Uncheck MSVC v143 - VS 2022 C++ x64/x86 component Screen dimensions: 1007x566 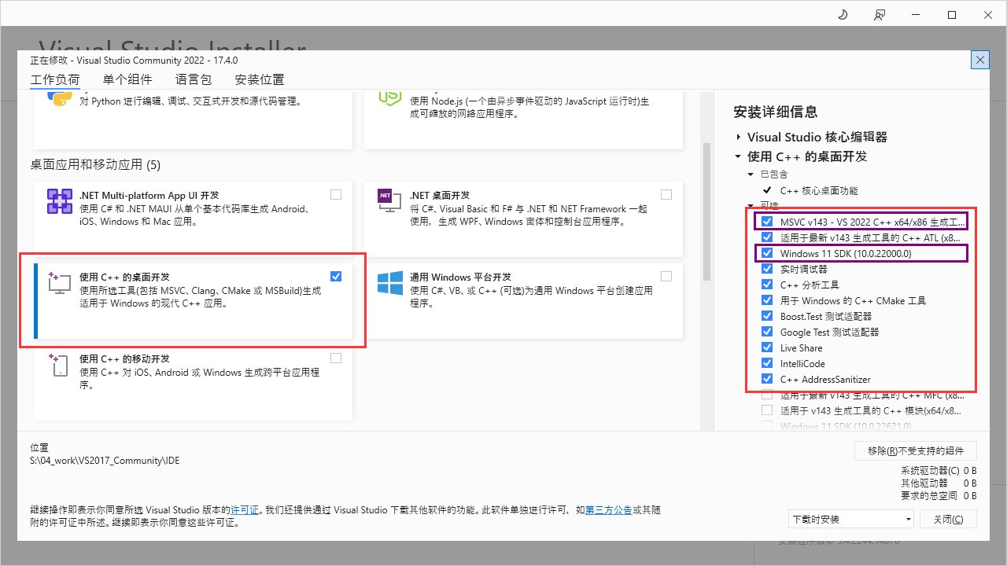pyautogui.click(x=767, y=222)
